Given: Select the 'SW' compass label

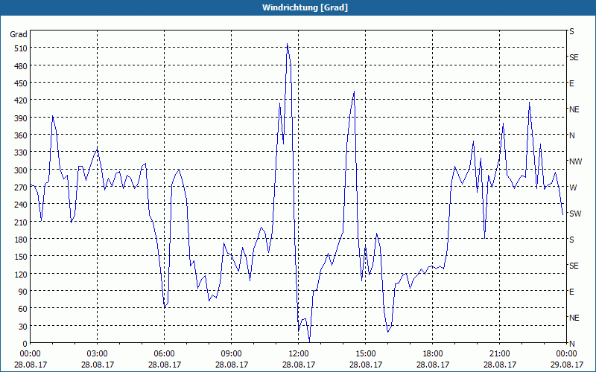Looking at the screenshot, I should pos(575,214).
